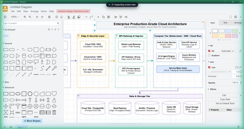Screen dimensions: 244x129
Task: Switch to the Arrange tab in format panel
Action: 238,23
